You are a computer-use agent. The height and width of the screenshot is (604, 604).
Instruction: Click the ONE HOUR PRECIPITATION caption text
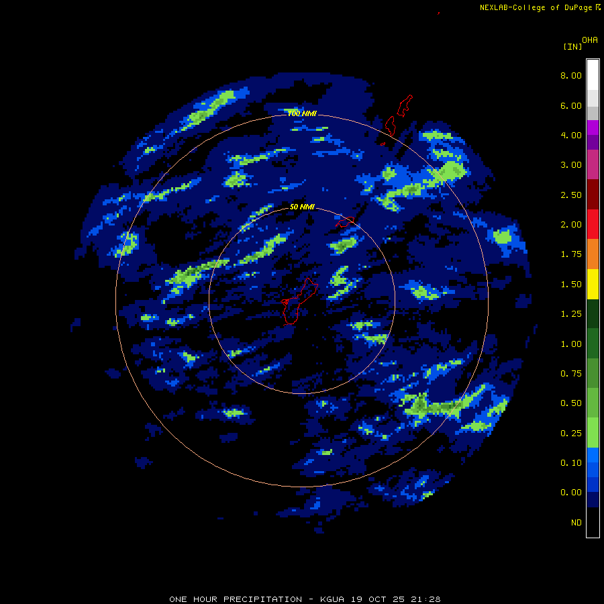click(x=236, y=599)
